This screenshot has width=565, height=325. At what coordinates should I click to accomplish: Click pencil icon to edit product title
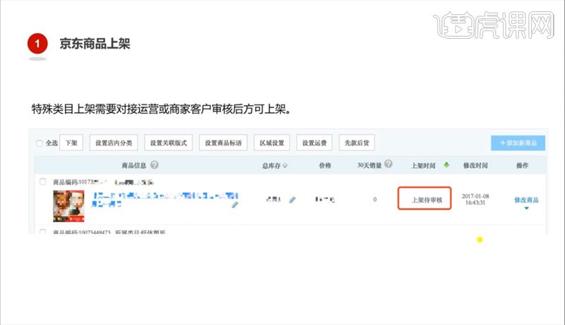(235, 205)
